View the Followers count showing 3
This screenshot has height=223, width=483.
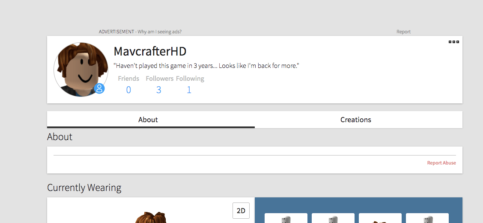pyautogui.click(x=159, y=90)
